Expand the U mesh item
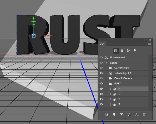The image size is (156, 124). tap(110, 94)
